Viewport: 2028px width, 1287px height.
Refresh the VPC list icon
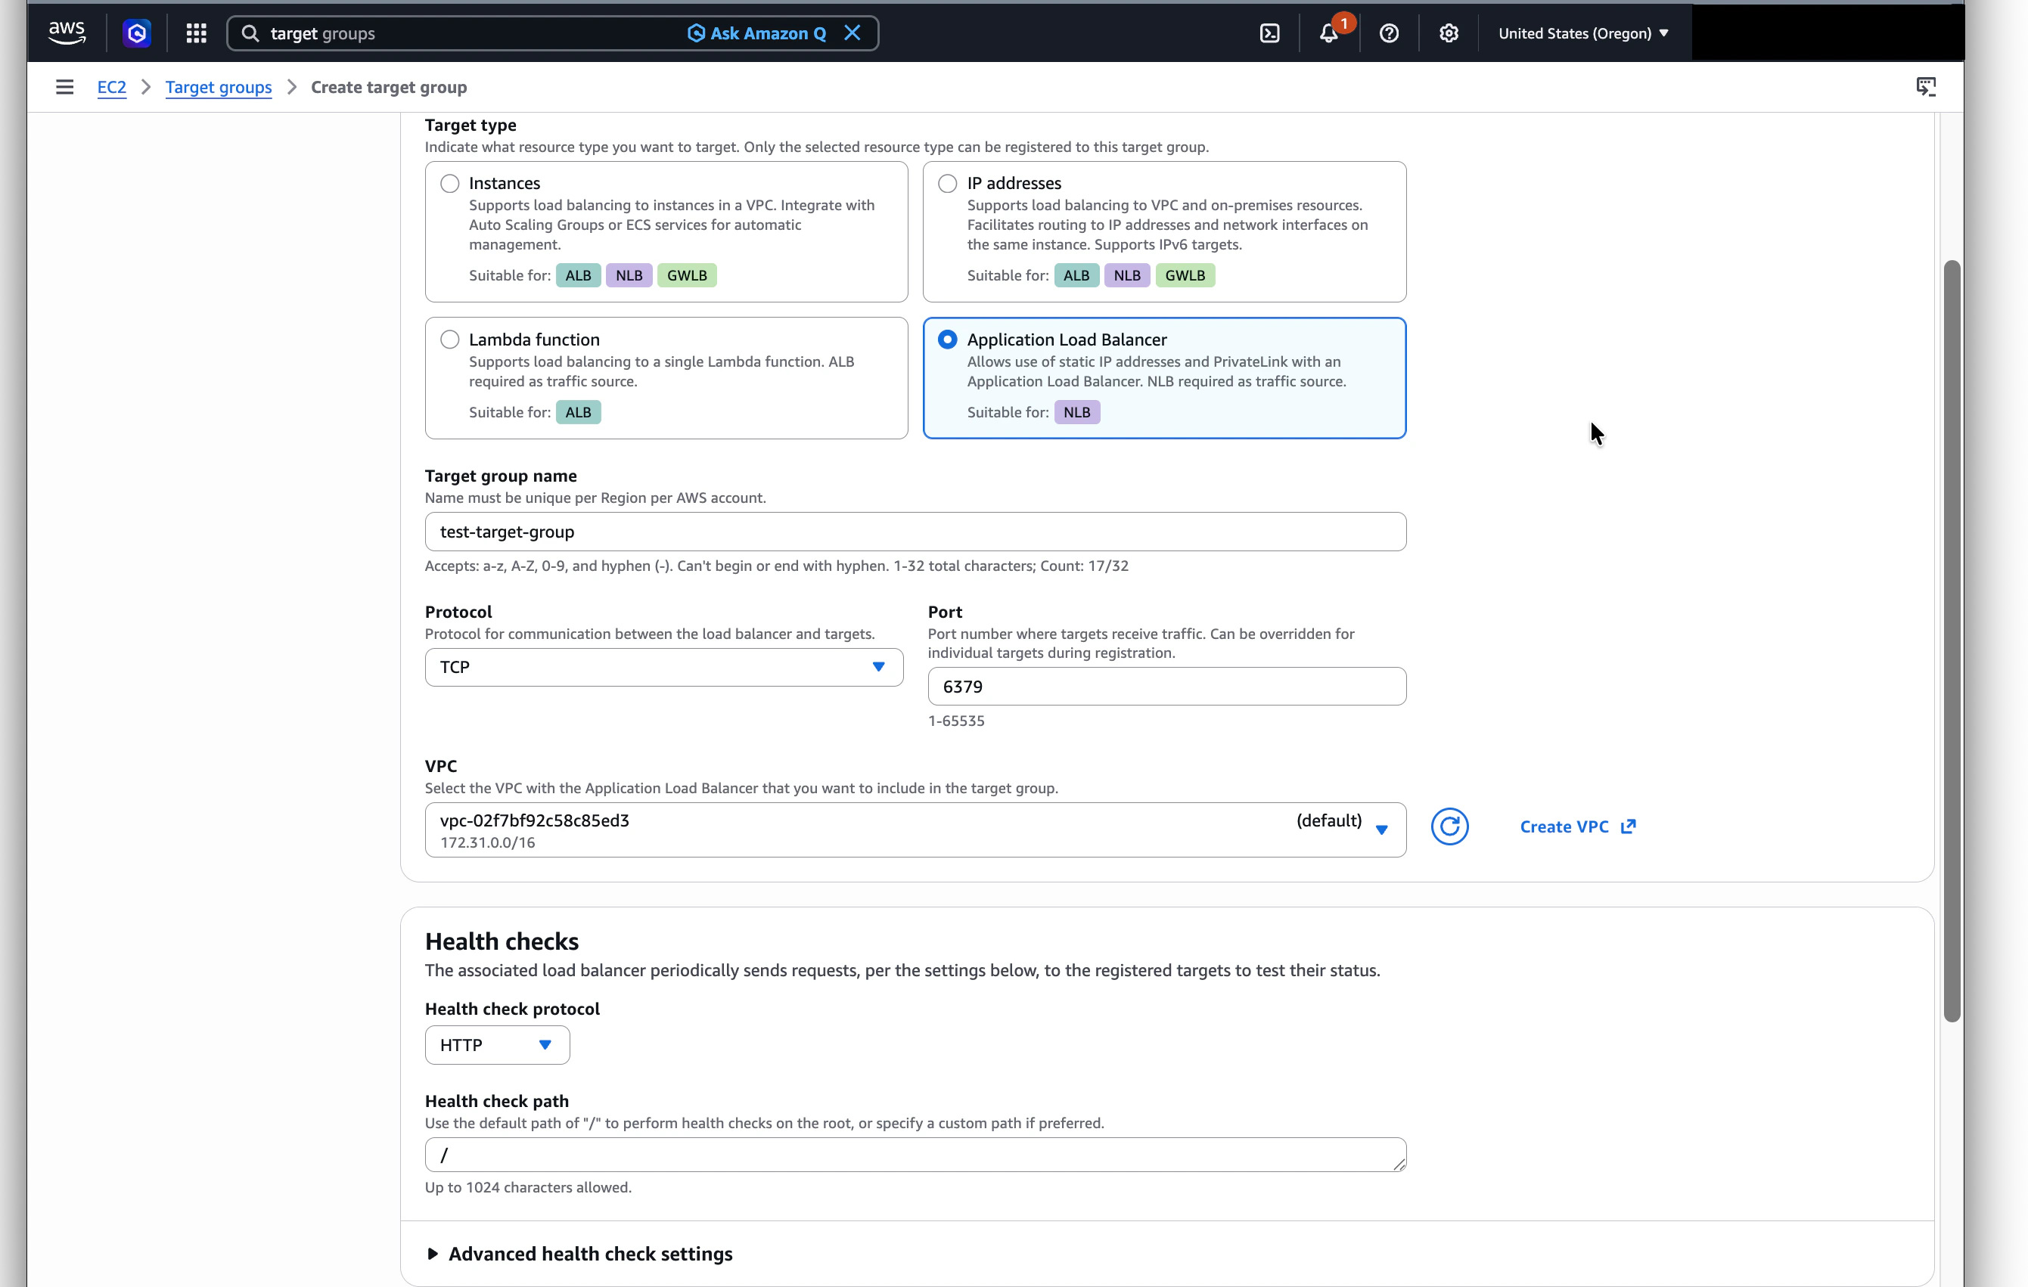point(1449,826)
